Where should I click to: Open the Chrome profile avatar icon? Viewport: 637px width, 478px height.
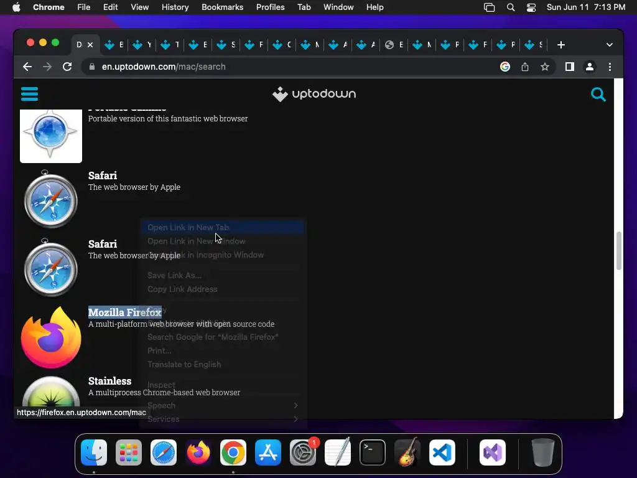[x=590, y=67]
